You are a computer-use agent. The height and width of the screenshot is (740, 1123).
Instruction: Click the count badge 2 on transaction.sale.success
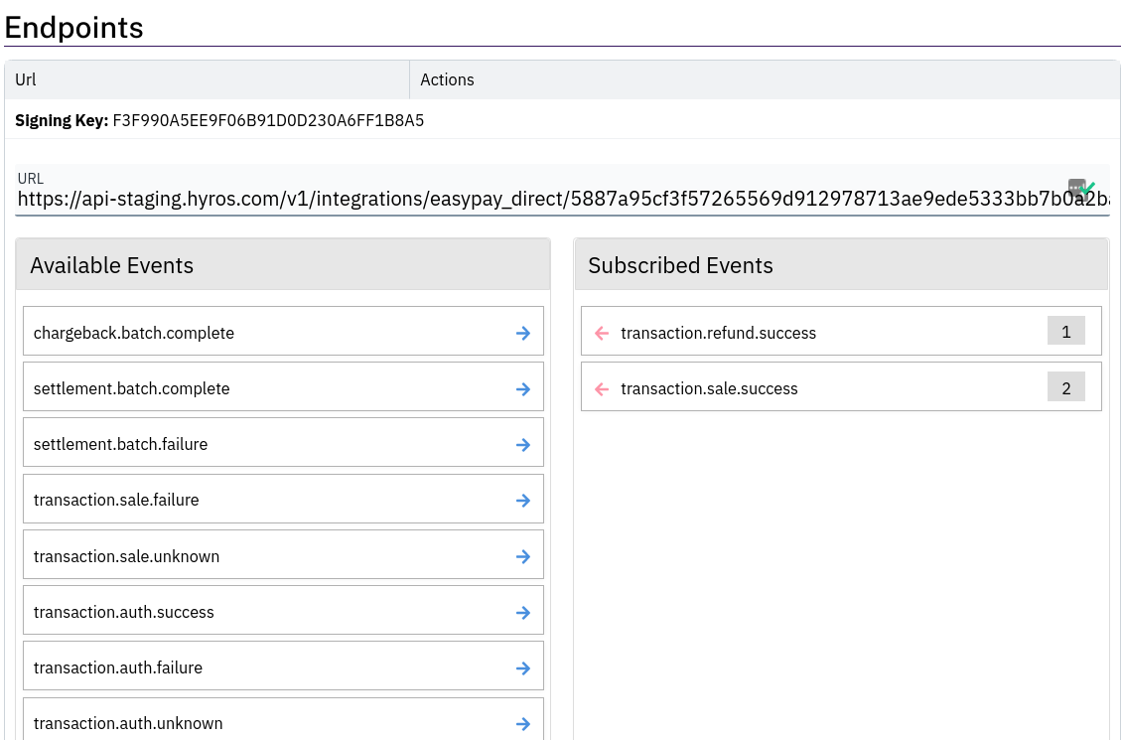pyautogui.click(x=1065, y=387)
